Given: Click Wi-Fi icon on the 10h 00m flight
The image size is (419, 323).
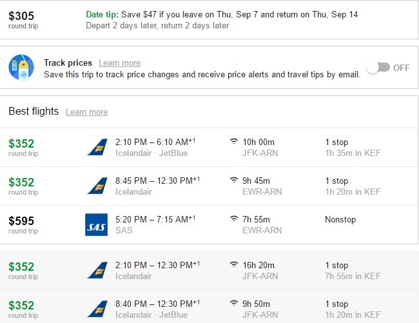Looking at the screenshot, I should pos(234,141).
